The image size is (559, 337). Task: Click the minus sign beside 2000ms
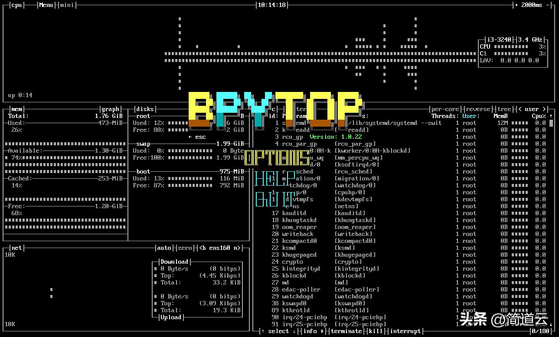point(548,5)
